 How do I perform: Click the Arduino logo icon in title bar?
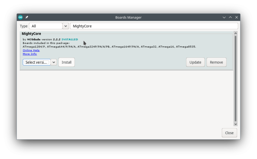click(20, 17)
